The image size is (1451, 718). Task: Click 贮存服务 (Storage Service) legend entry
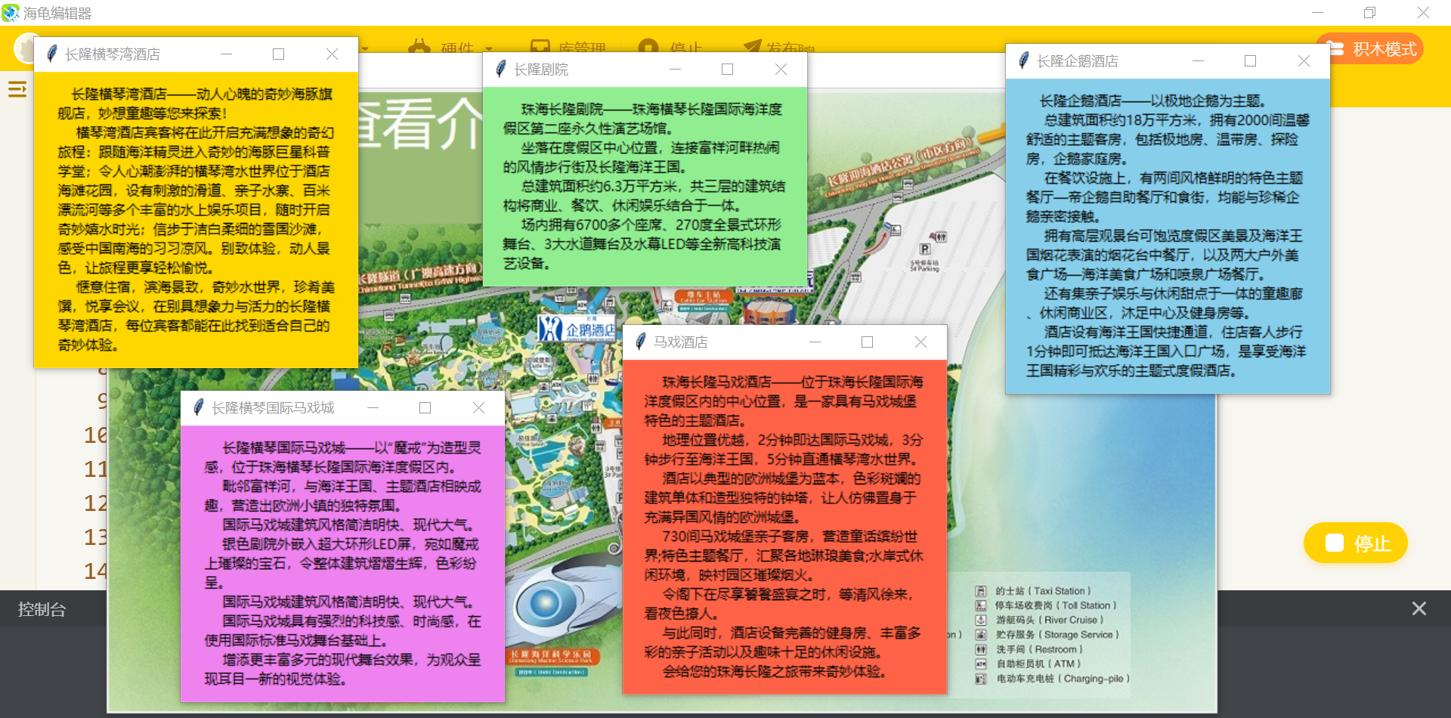click(x=1047, y=635)
